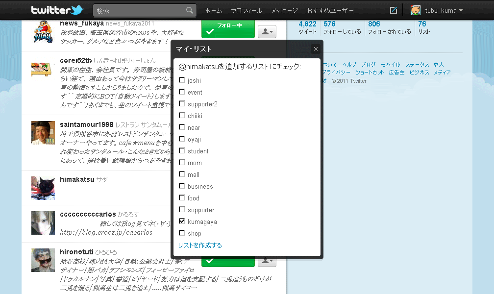Open the 求人 footer link

tap(438, 64)
